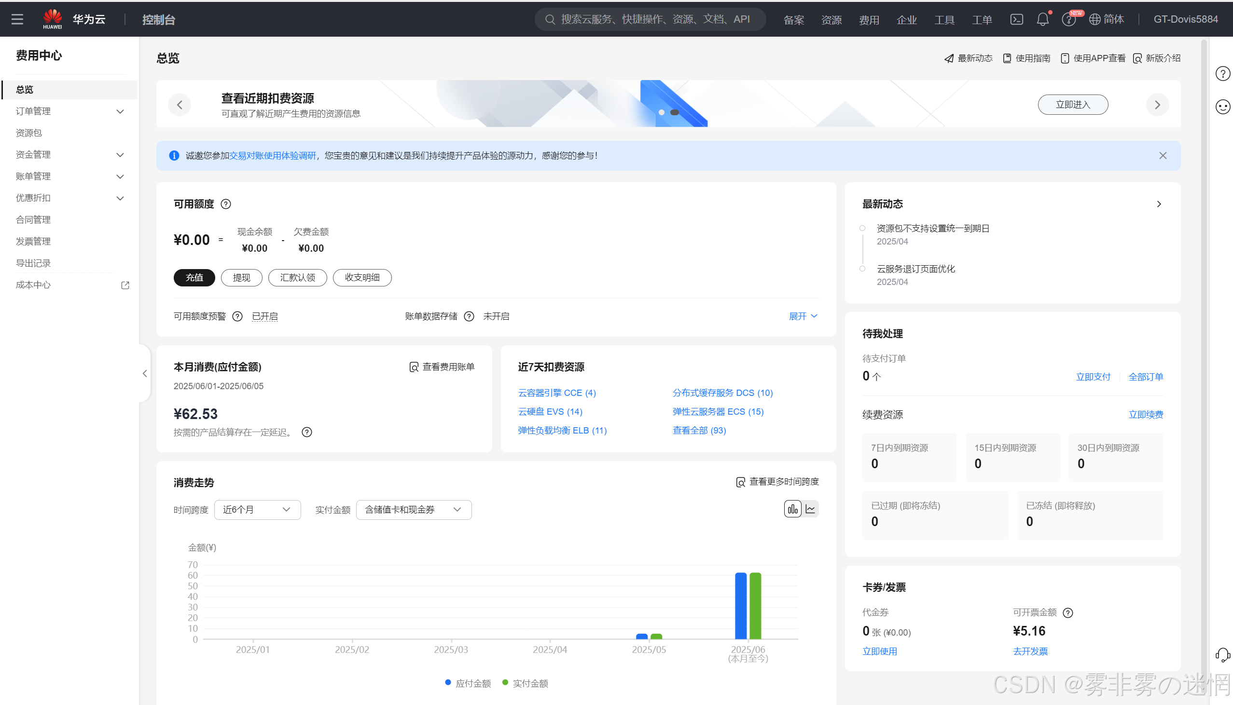1233x705 pixels.
Task: Open 弹性云服务器 ECS (15) link
Action: (718, 412)
